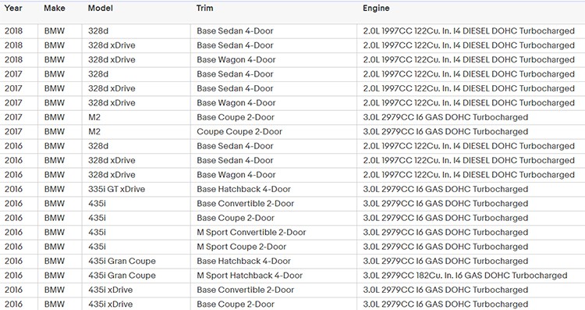Click the engine cell of the 335i GT xDrive row
The image size is (585, 310).
[445, 189]
